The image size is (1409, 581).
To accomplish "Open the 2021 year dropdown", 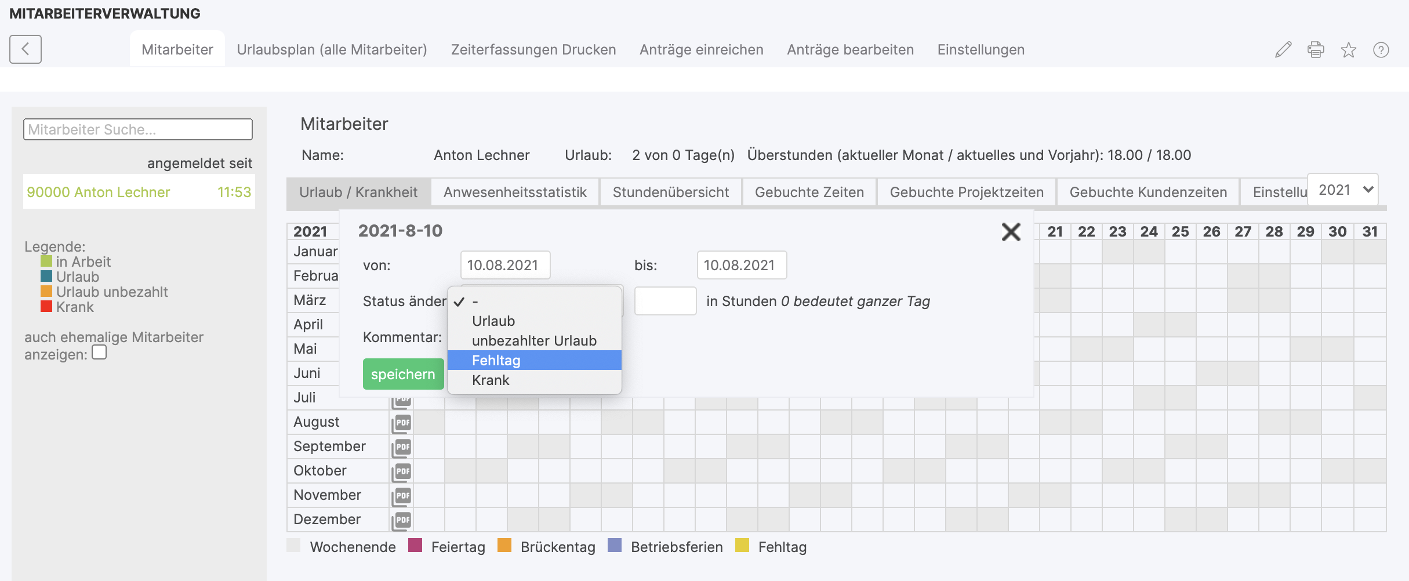I will (1343, 190).
